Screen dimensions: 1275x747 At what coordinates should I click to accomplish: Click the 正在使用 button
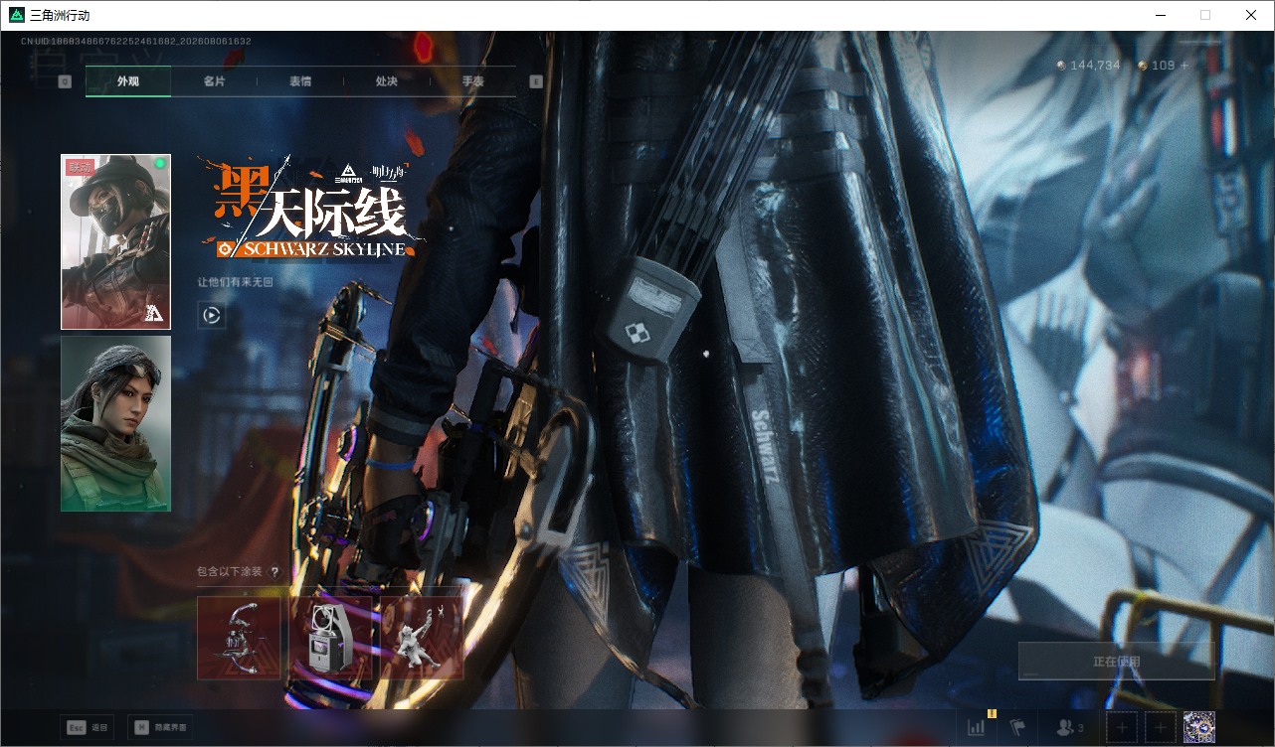pyautogui.click(x=1117, y=661)
